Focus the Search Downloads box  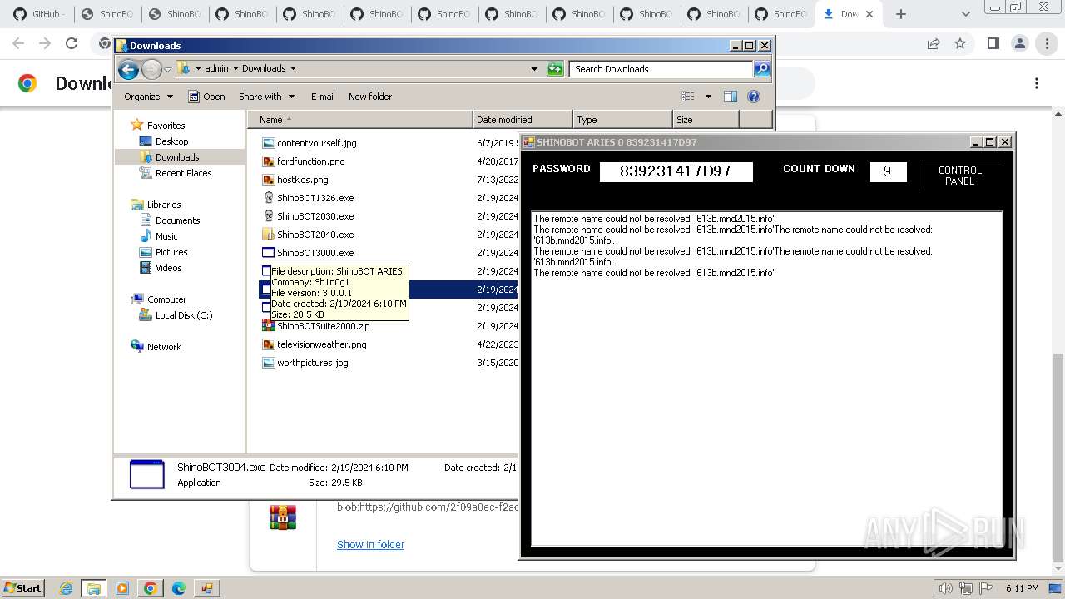coord(661,69)
